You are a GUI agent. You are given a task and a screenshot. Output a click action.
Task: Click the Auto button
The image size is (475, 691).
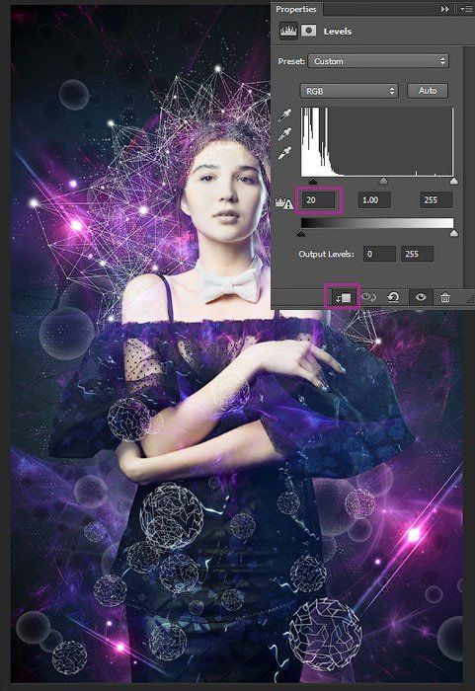pos(428,91)
